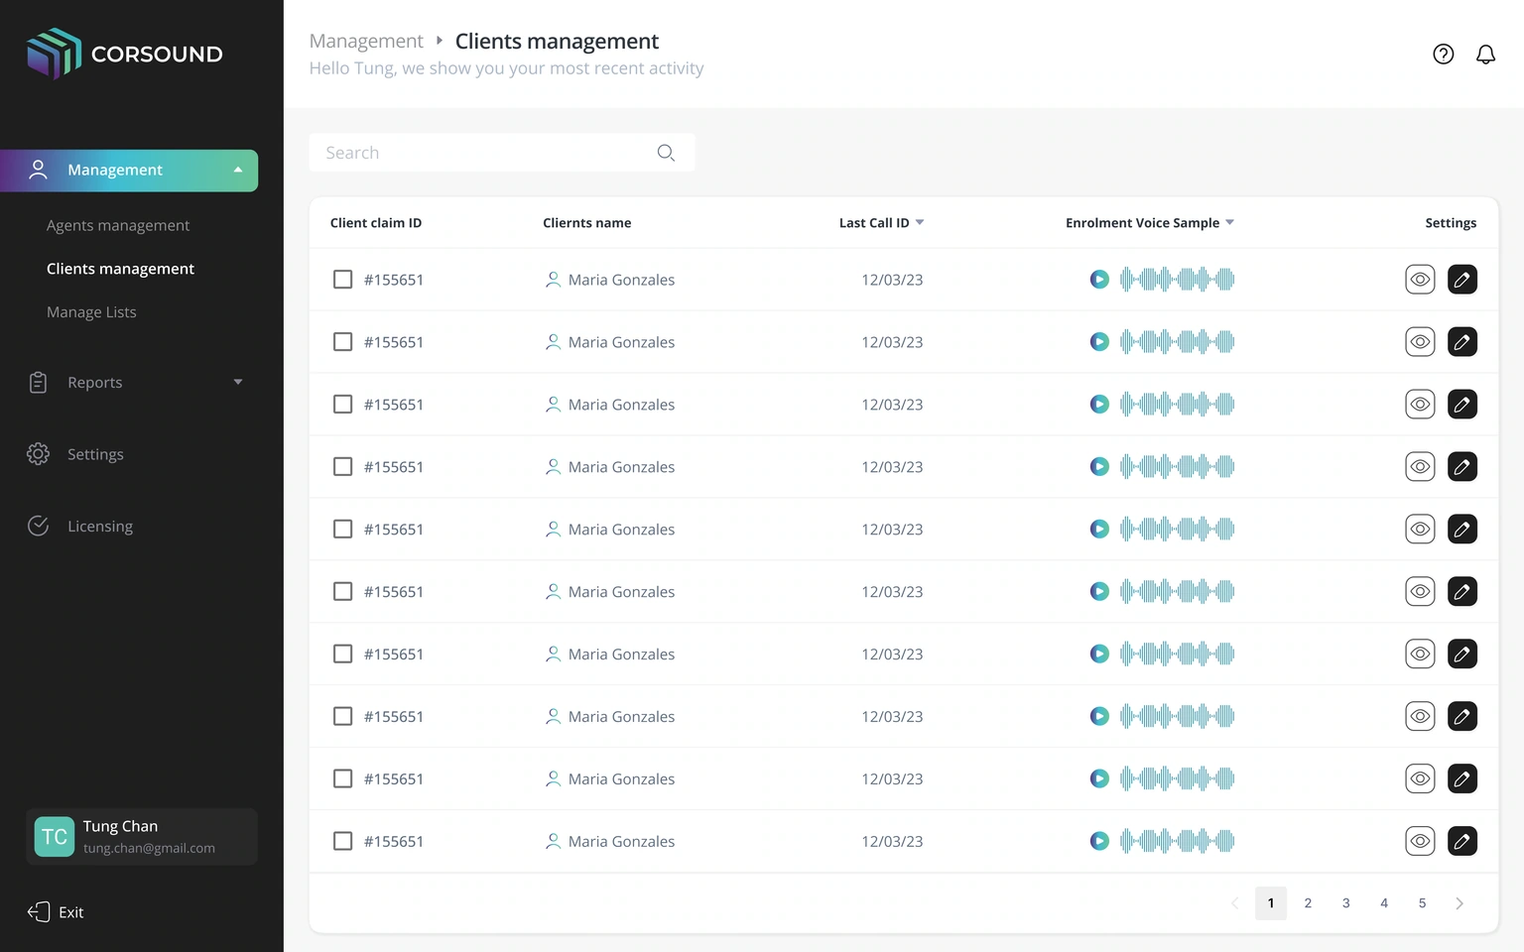Click the magnifier icon in search box
This screenshot has width=1524, height=952.
point(666,153)
